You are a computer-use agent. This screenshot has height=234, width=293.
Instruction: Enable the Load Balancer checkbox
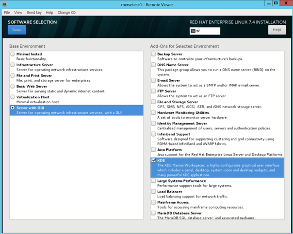[153, 192]
